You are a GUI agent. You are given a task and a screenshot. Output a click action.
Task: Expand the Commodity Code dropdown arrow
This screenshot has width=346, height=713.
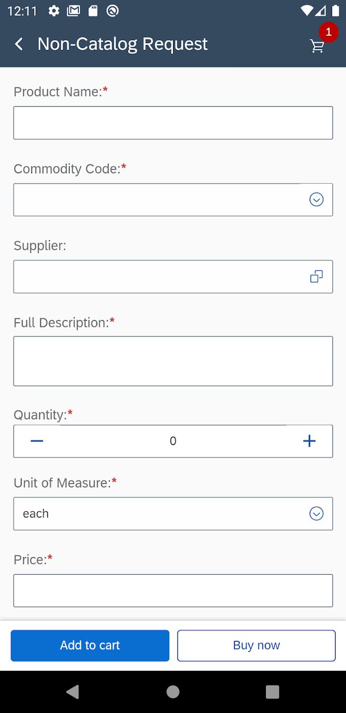[316, 200]
